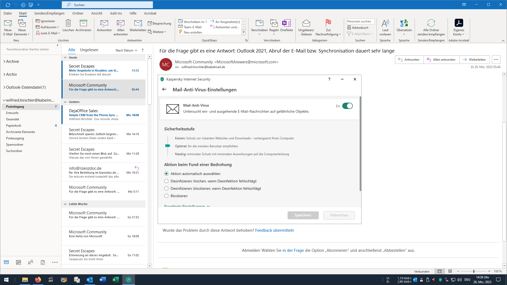Viewport: 507px width, 285px height.
Task: Click the Feedback übermitteln link
Action: [274, 230]
